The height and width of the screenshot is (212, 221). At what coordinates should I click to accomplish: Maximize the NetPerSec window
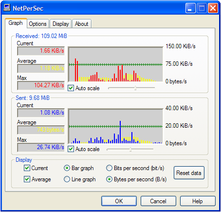(202, 8)
